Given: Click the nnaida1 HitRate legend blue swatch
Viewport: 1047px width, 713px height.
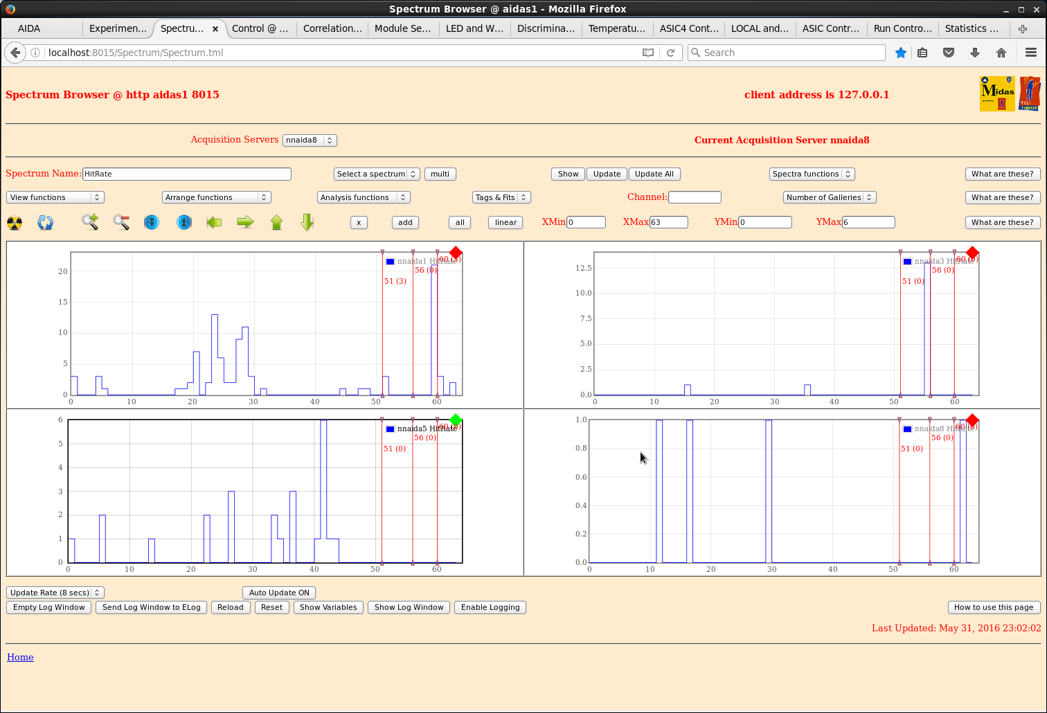Looking at the screenshot, I should point(391,262).
